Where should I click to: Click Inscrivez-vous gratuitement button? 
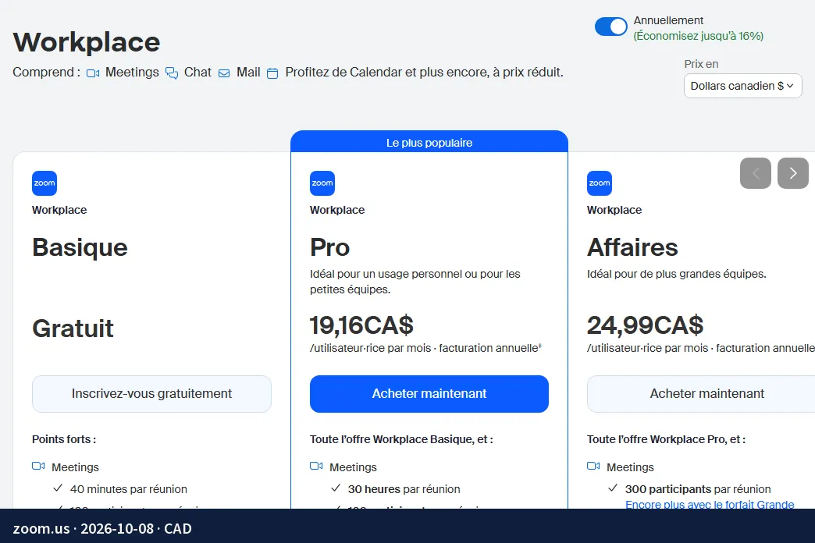[151, 394]
